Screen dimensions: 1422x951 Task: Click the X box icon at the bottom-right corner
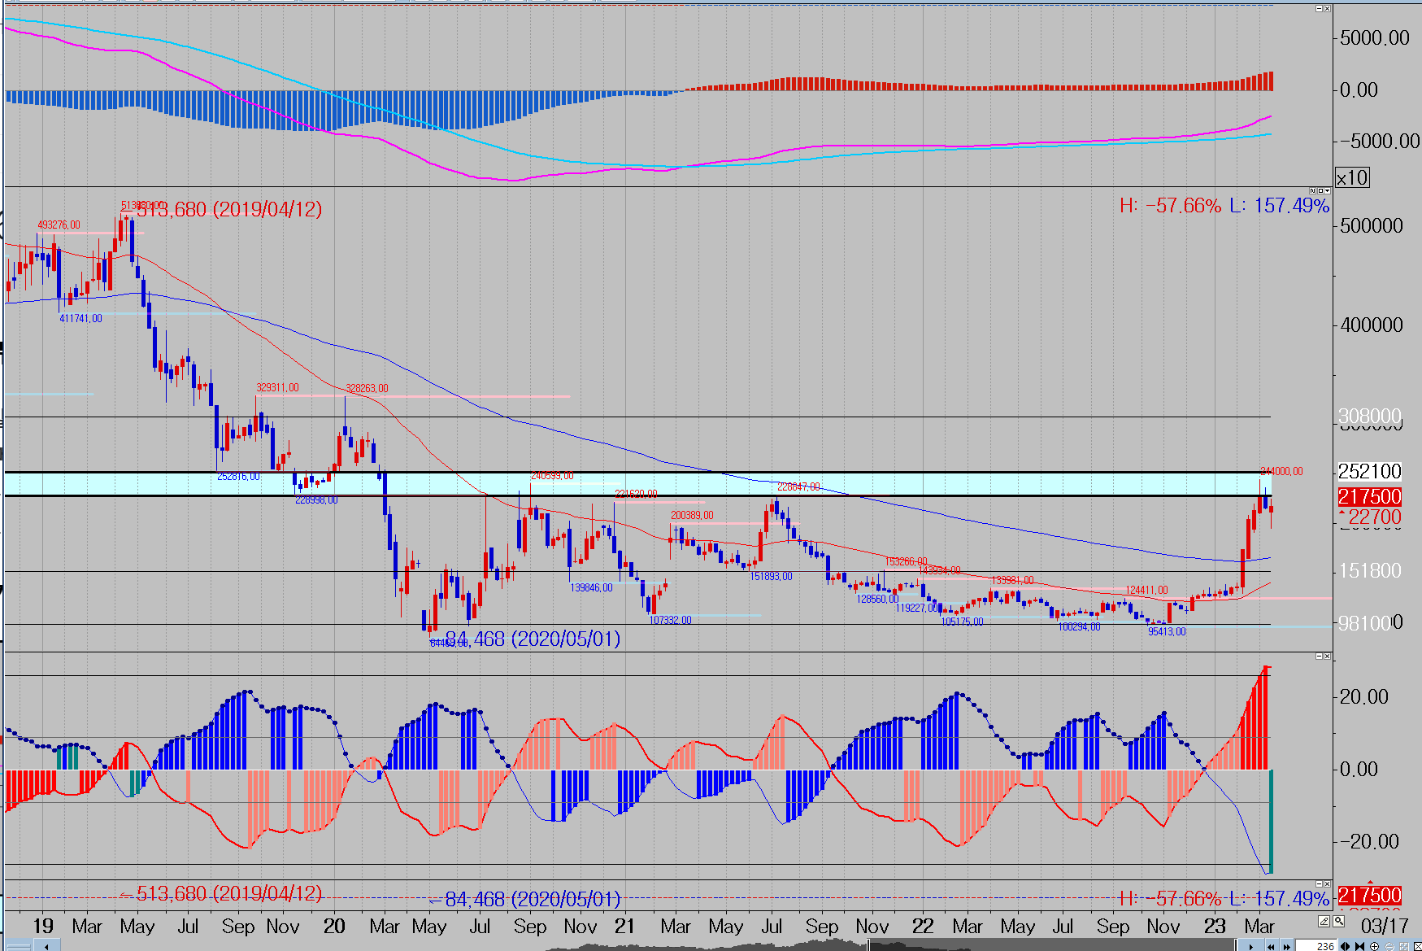point(1417,946)
